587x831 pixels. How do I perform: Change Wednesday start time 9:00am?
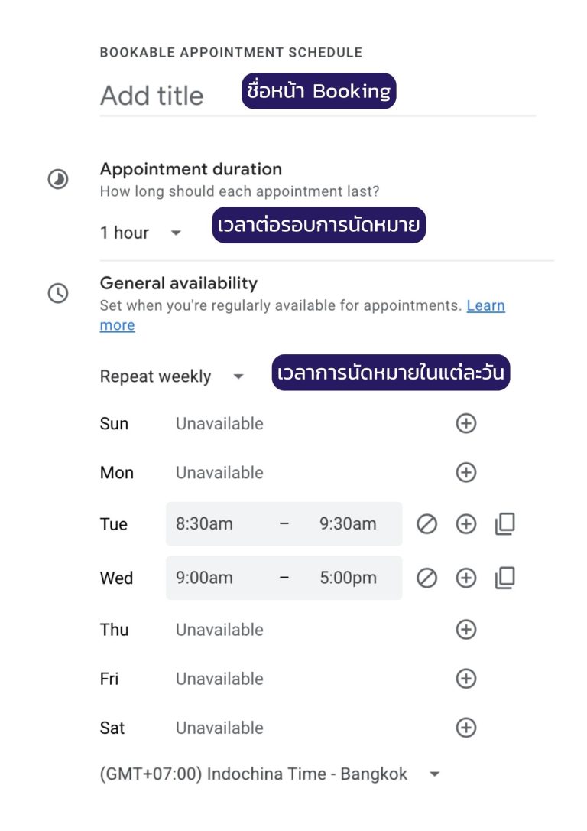[205, 578]
